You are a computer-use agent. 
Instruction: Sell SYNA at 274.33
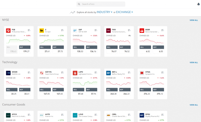tap(145, 92)
